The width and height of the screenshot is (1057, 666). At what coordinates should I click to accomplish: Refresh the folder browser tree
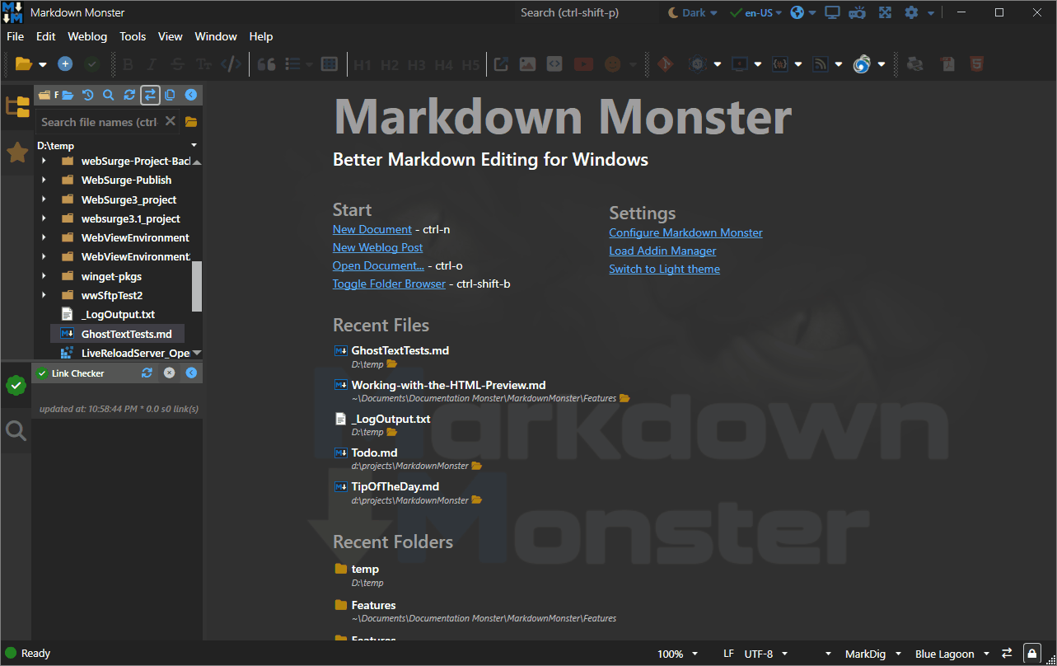[x=129, y=95]
